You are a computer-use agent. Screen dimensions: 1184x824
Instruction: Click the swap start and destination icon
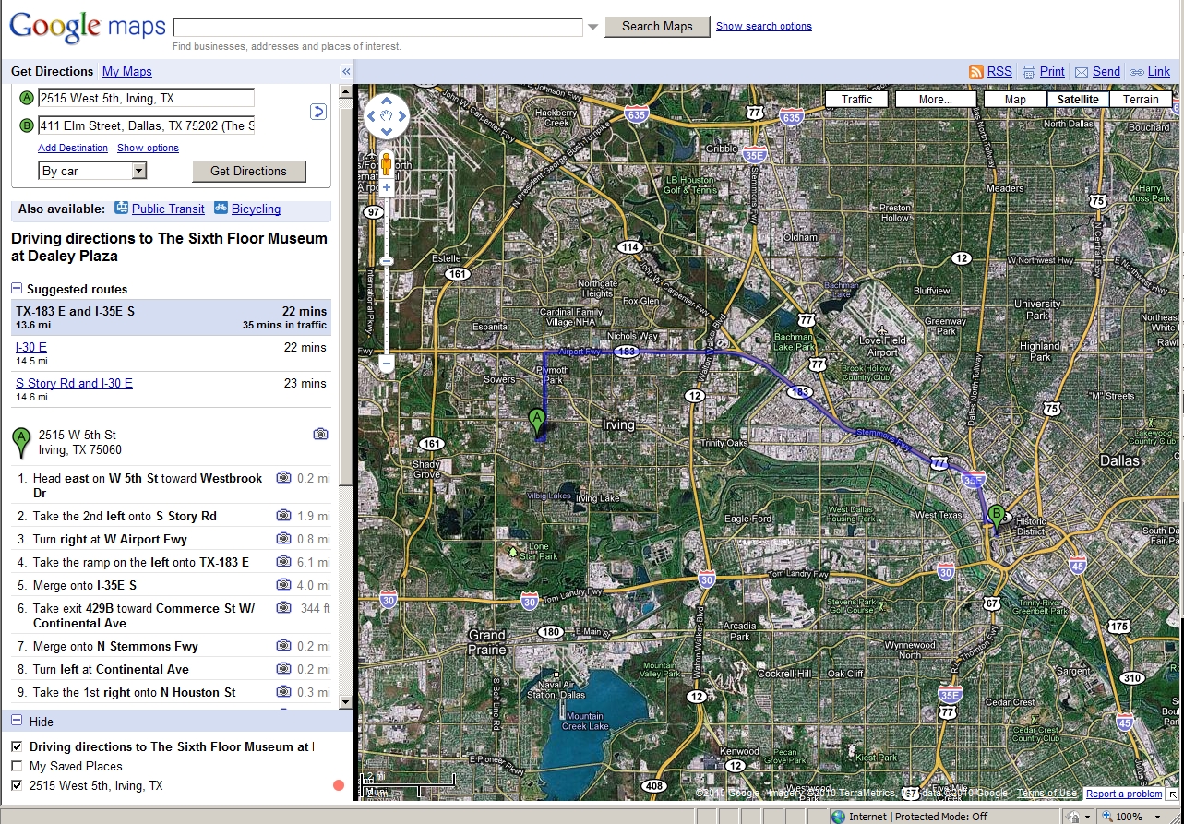click(x=317, y=112)
